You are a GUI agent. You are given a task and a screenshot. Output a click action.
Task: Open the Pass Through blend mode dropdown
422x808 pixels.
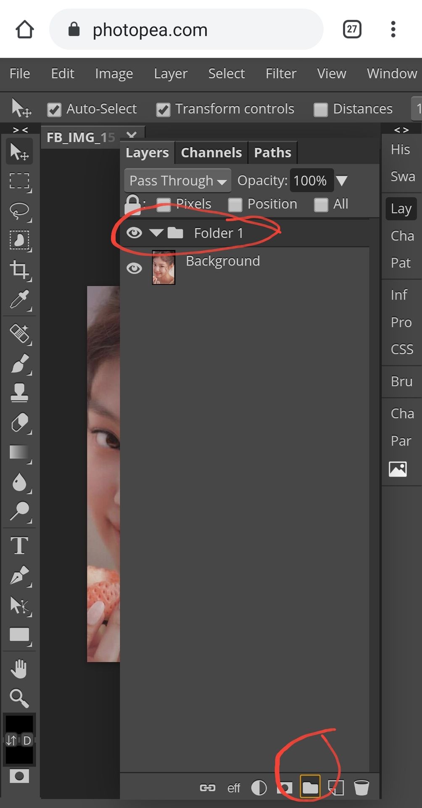click(x=177, y=181)
